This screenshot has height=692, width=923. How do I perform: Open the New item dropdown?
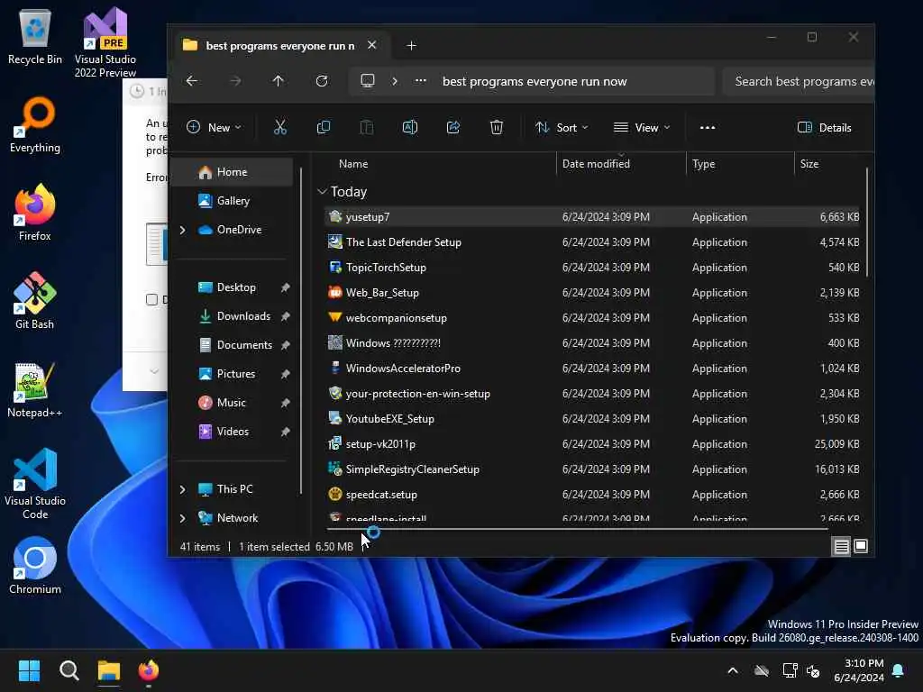[x=214, y=127]
